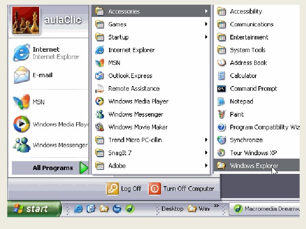Click the Adobe folder icon
Viewport: 306px width, 229px height.
(100, 166)
